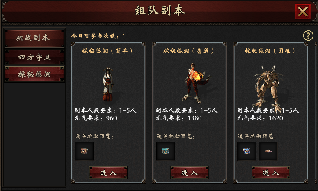Click the fox lady monster in 简单 card

tap(108, 84)
